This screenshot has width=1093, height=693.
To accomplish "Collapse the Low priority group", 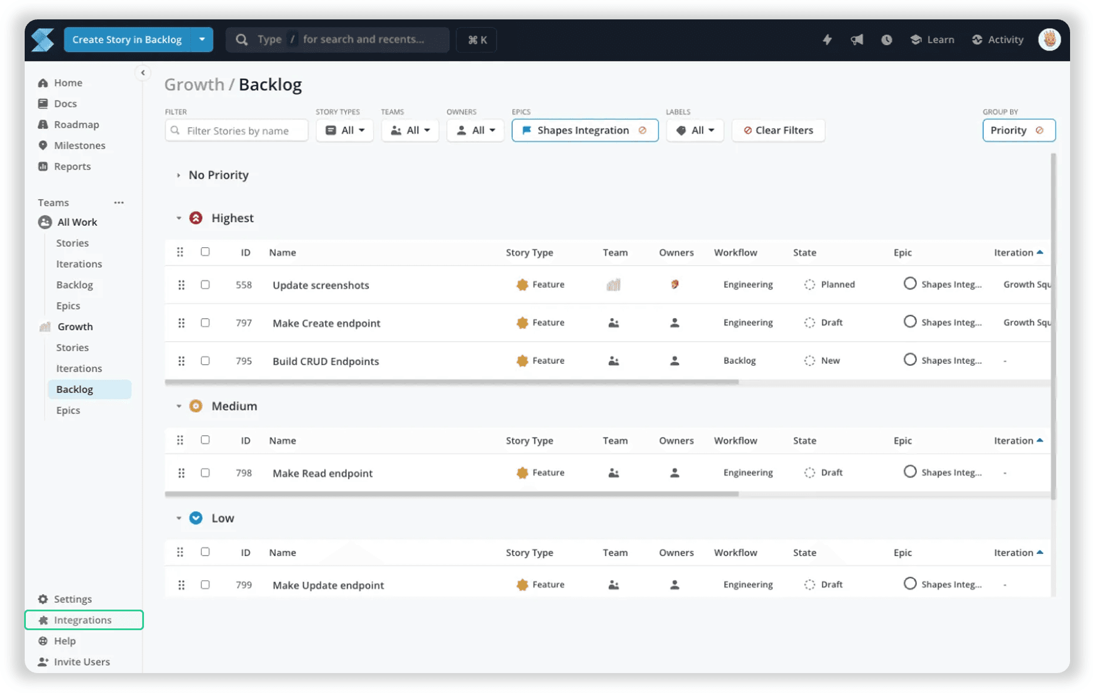I will 179,518.
